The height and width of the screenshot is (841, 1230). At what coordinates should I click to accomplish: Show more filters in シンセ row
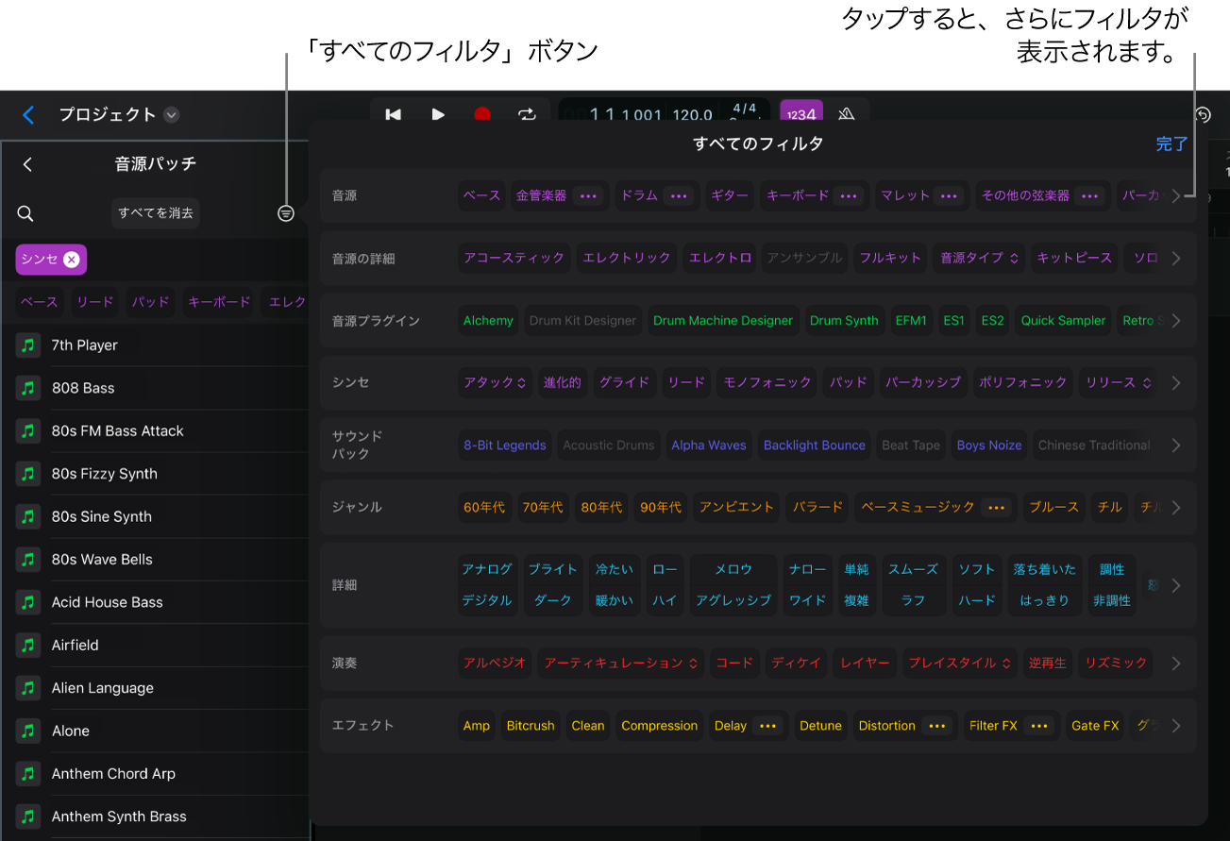coord(1176,383)
